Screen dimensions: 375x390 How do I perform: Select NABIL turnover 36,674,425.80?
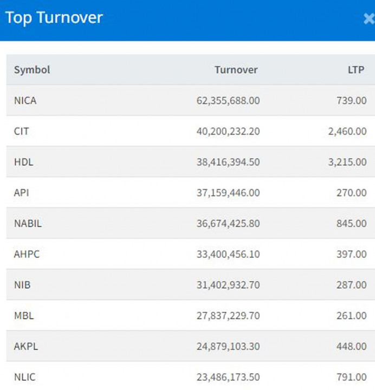pos(228,223)
